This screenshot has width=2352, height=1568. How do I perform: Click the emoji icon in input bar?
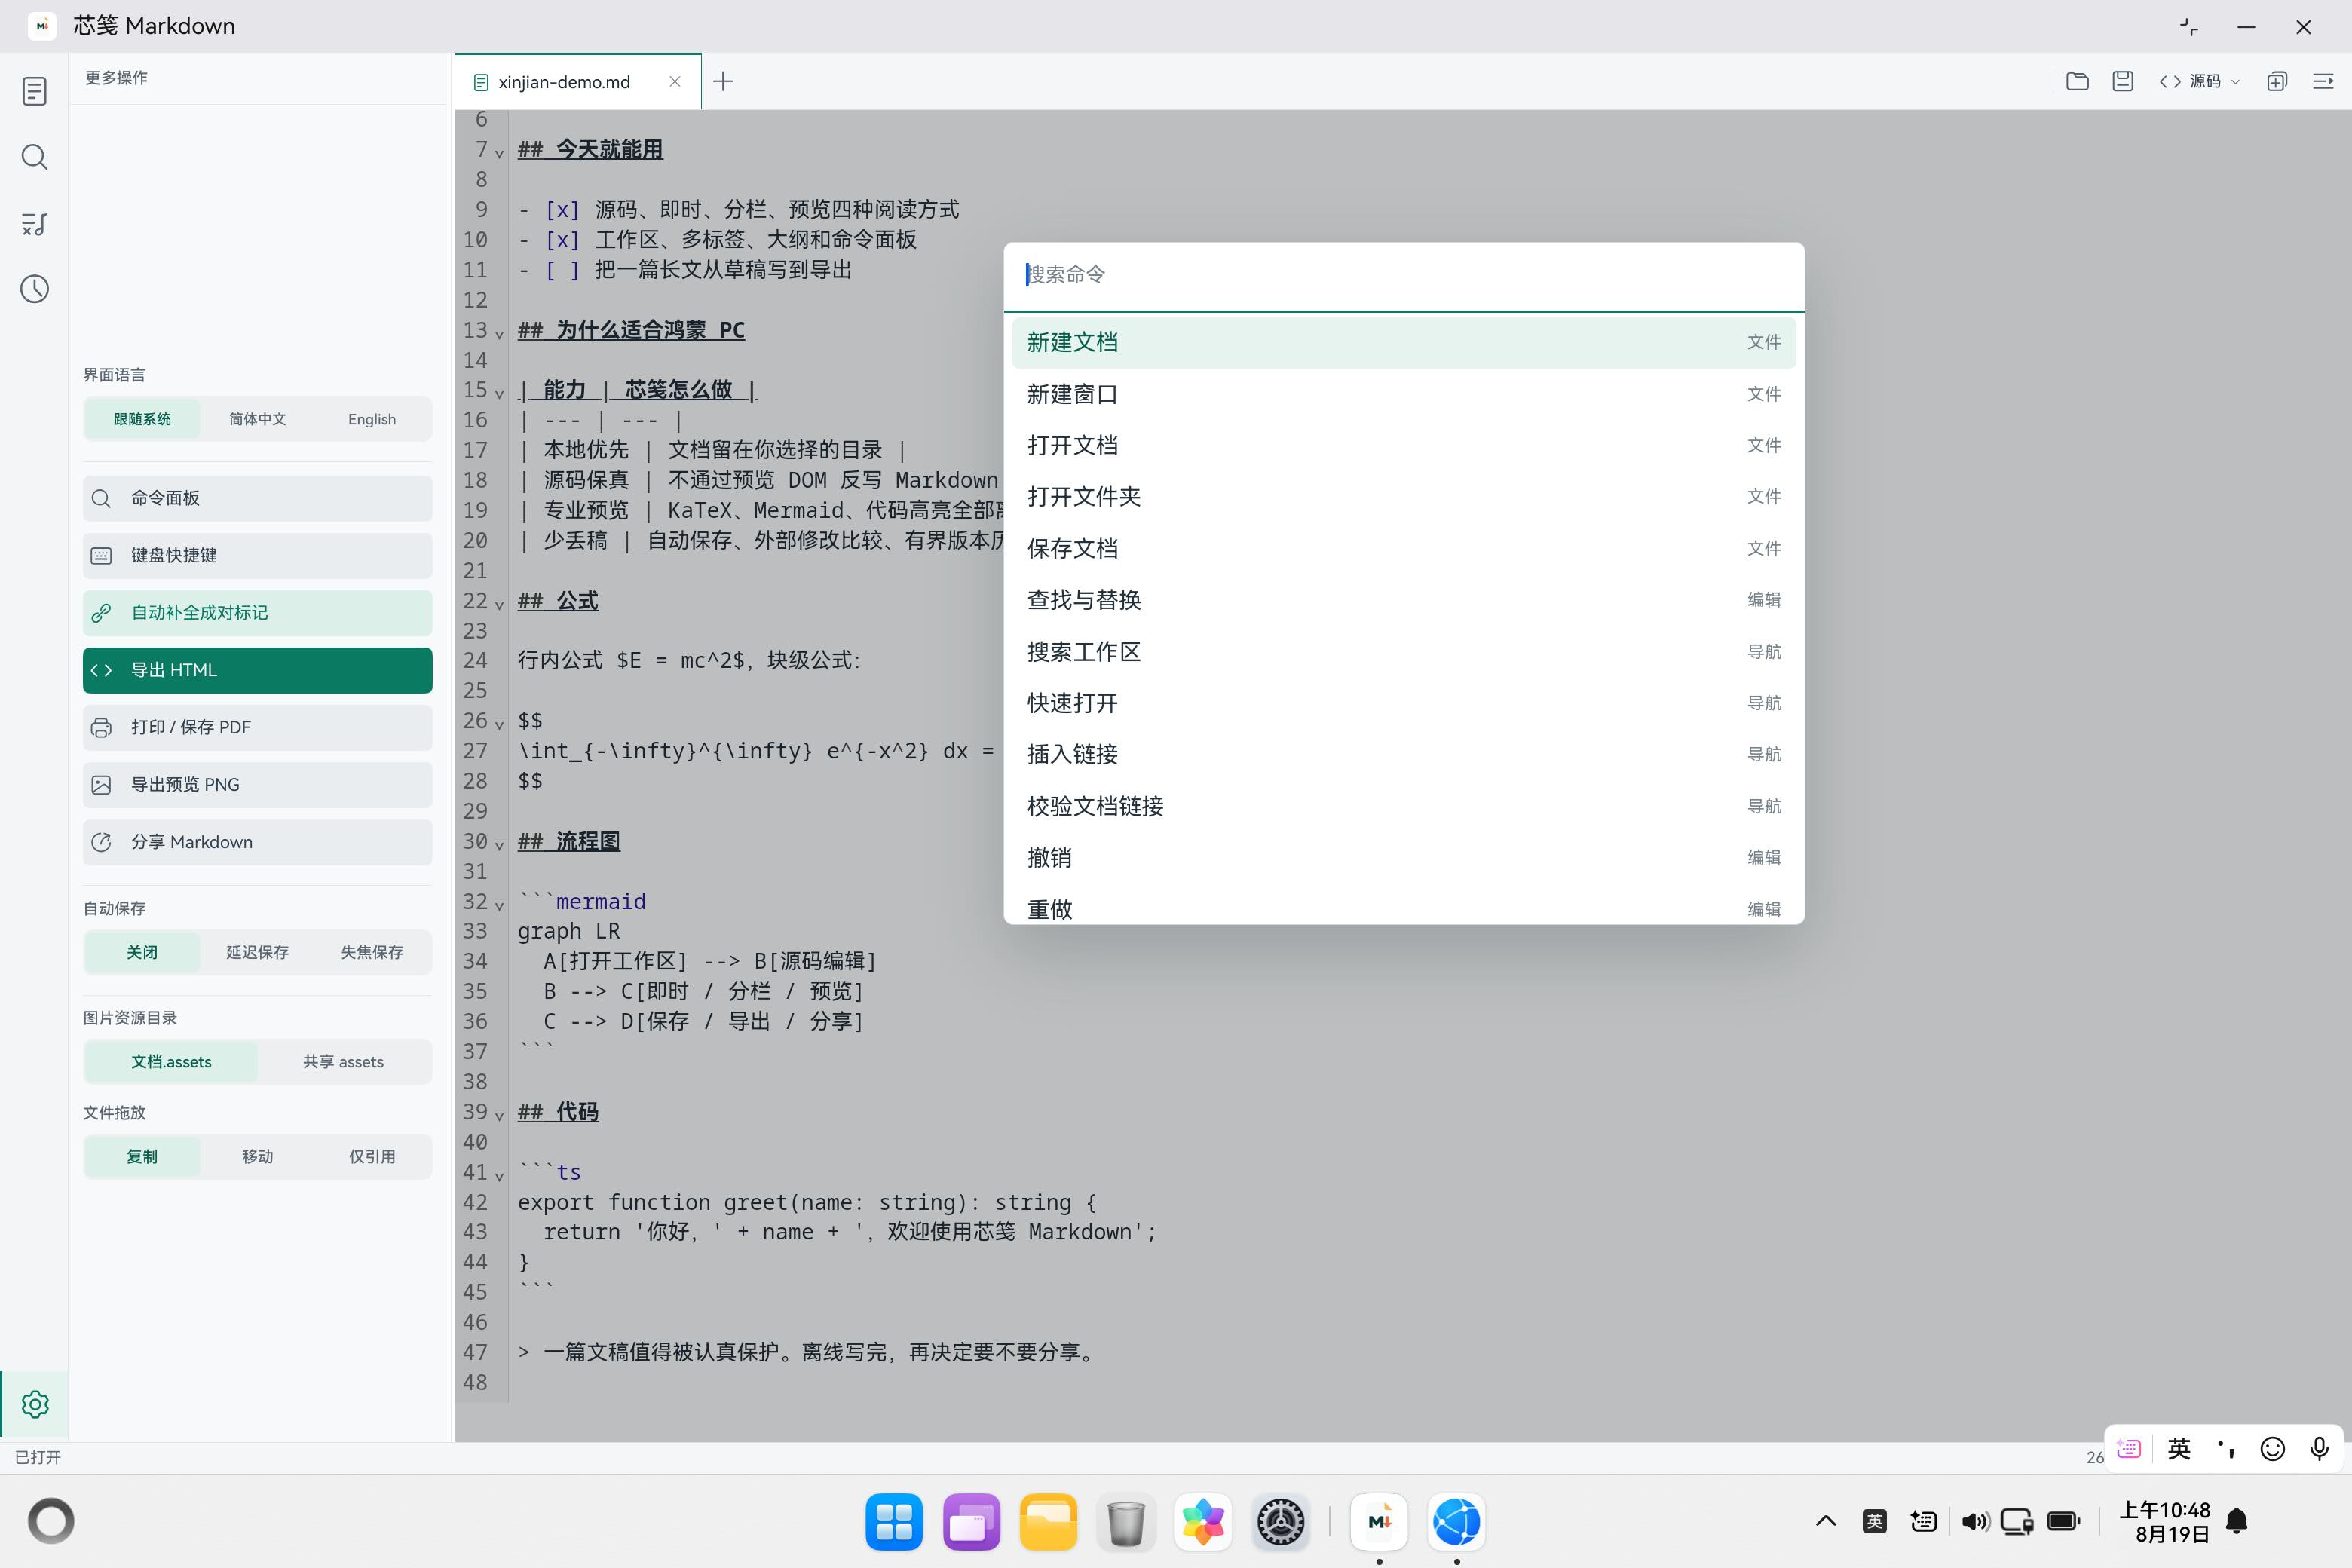pos(2273,1448)
